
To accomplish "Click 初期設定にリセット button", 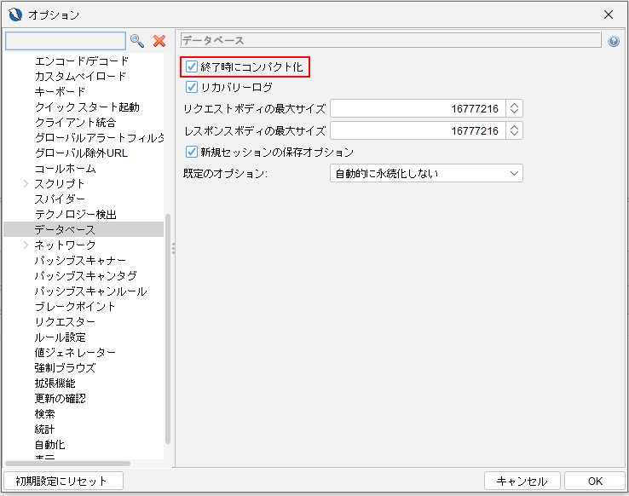I will pyautogui.click(x=63, y=481).
